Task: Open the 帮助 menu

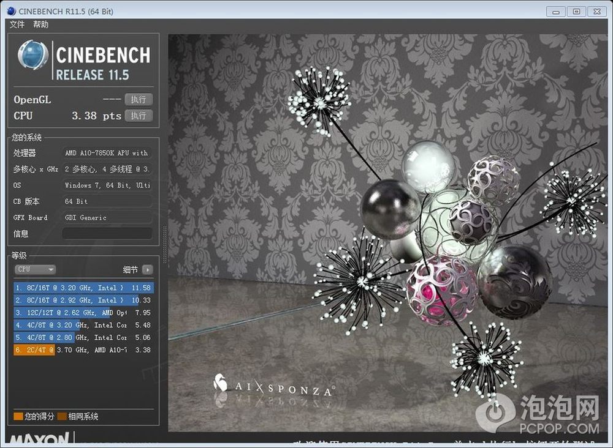Action: pyautogui.click(x=40, y=24)
